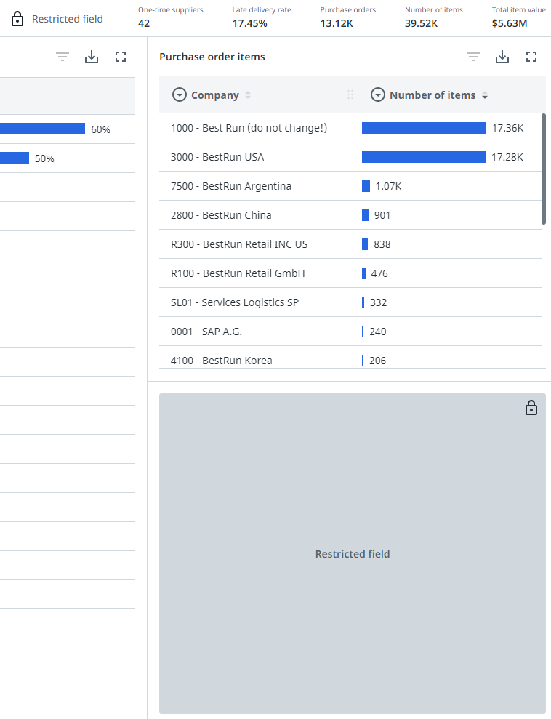Expand Purchase order items panel to fullscreen
Viewport: 551px width, 719px height.
click(531, 57)
